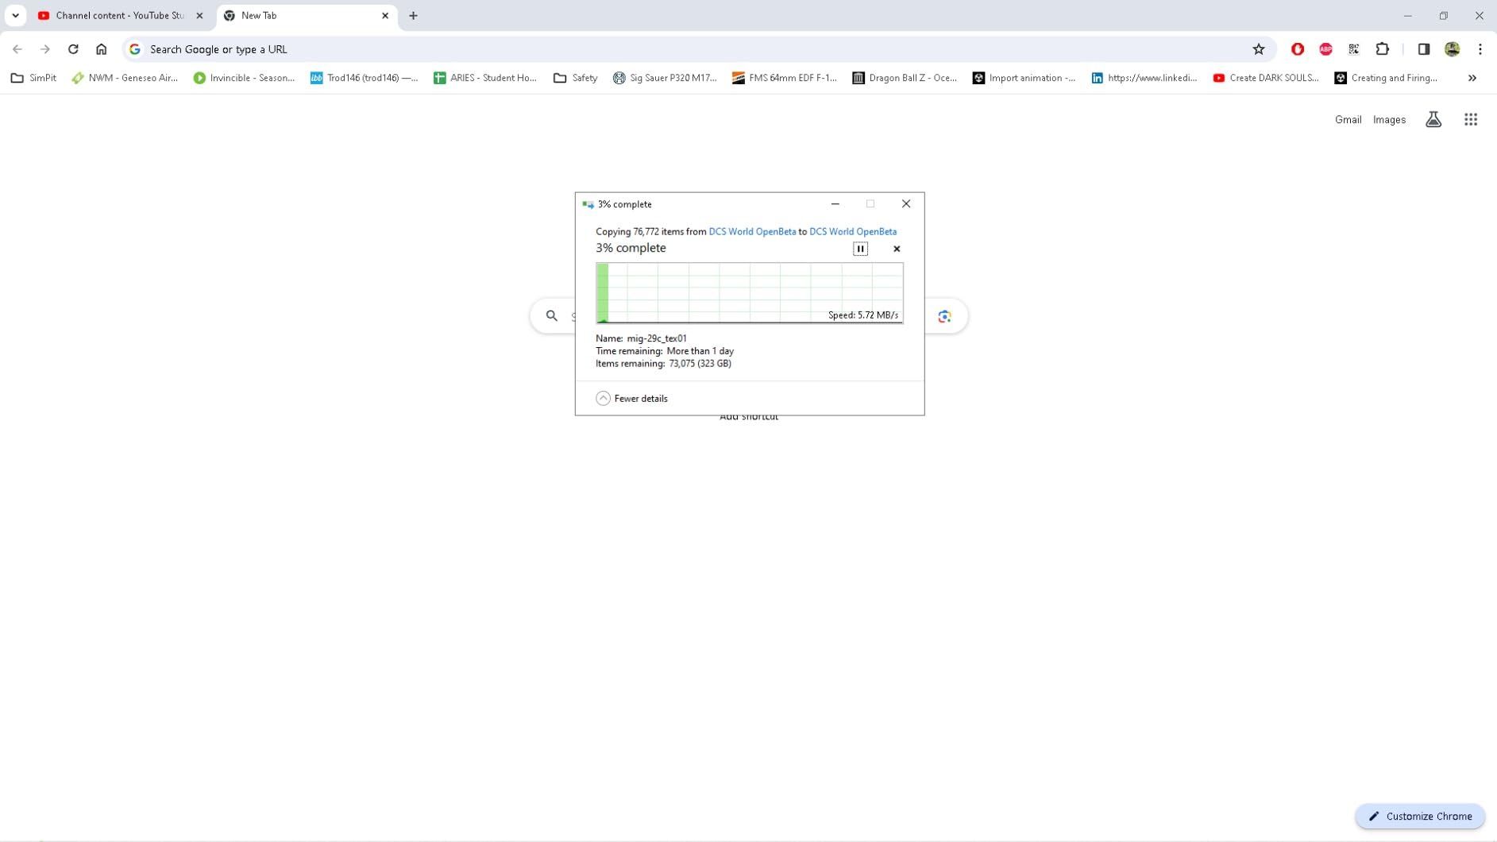The height and width of the screenshot is (842, 1497).
Task: Open a new browser tab with plus button
Action: [413, 16]
